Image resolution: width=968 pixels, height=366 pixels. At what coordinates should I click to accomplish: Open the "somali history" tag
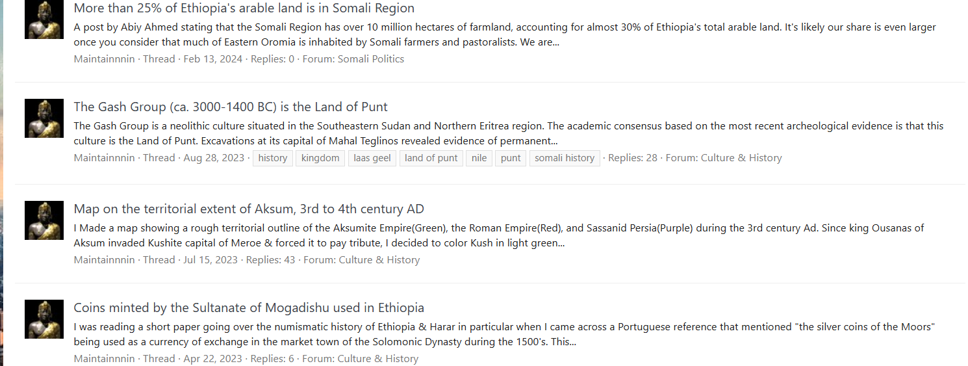click(x=564, y=158)
